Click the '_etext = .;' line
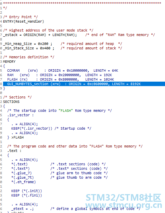 [76, 209]
